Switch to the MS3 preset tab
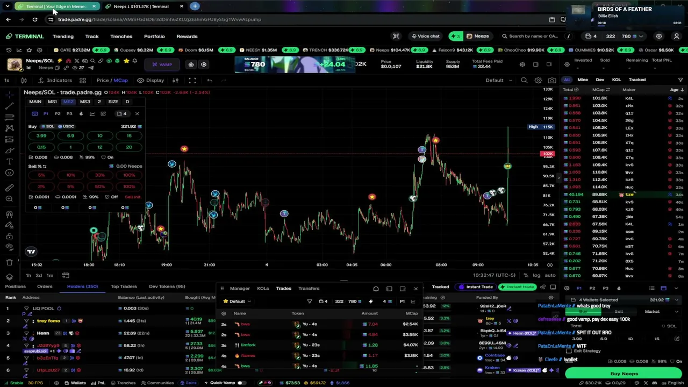This screenshot has height=387, width=688. point(85,102)
